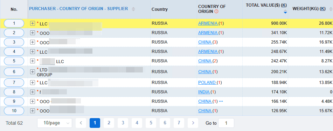The image size is (333, 131).
Task: Go to next page with right chevron
Action: click(193, 123)
